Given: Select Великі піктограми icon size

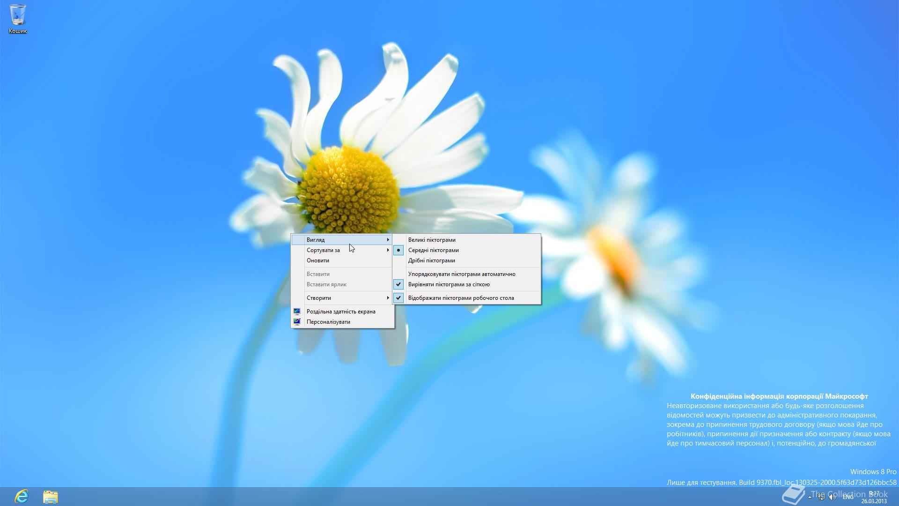Looking at the screenshot, I should coord(466,239).
